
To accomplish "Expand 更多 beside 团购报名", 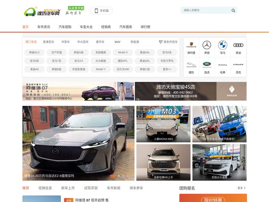I will [x=242, y=188].
